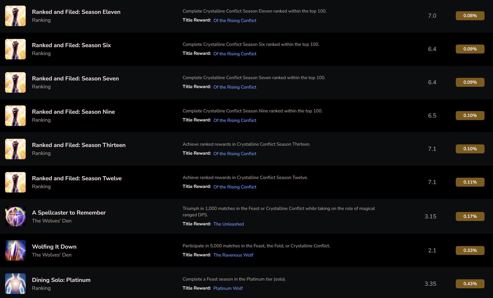Follow the Season Thirteen 'Of the Rising Conflict' link

point(235,154)
